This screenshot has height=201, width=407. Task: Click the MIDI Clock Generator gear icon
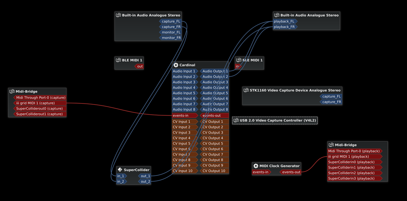point(256,166)
